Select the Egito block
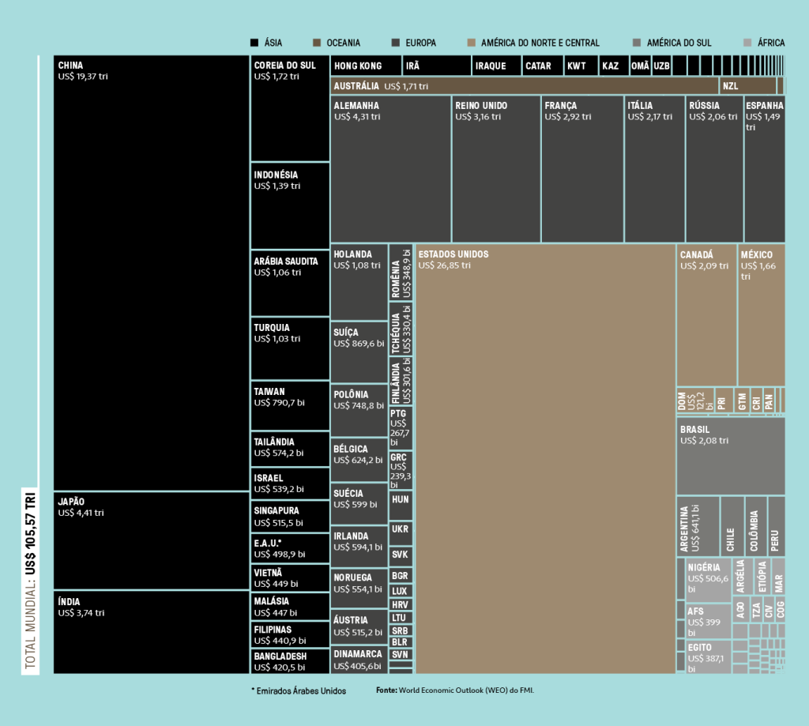 pos(708,656)
